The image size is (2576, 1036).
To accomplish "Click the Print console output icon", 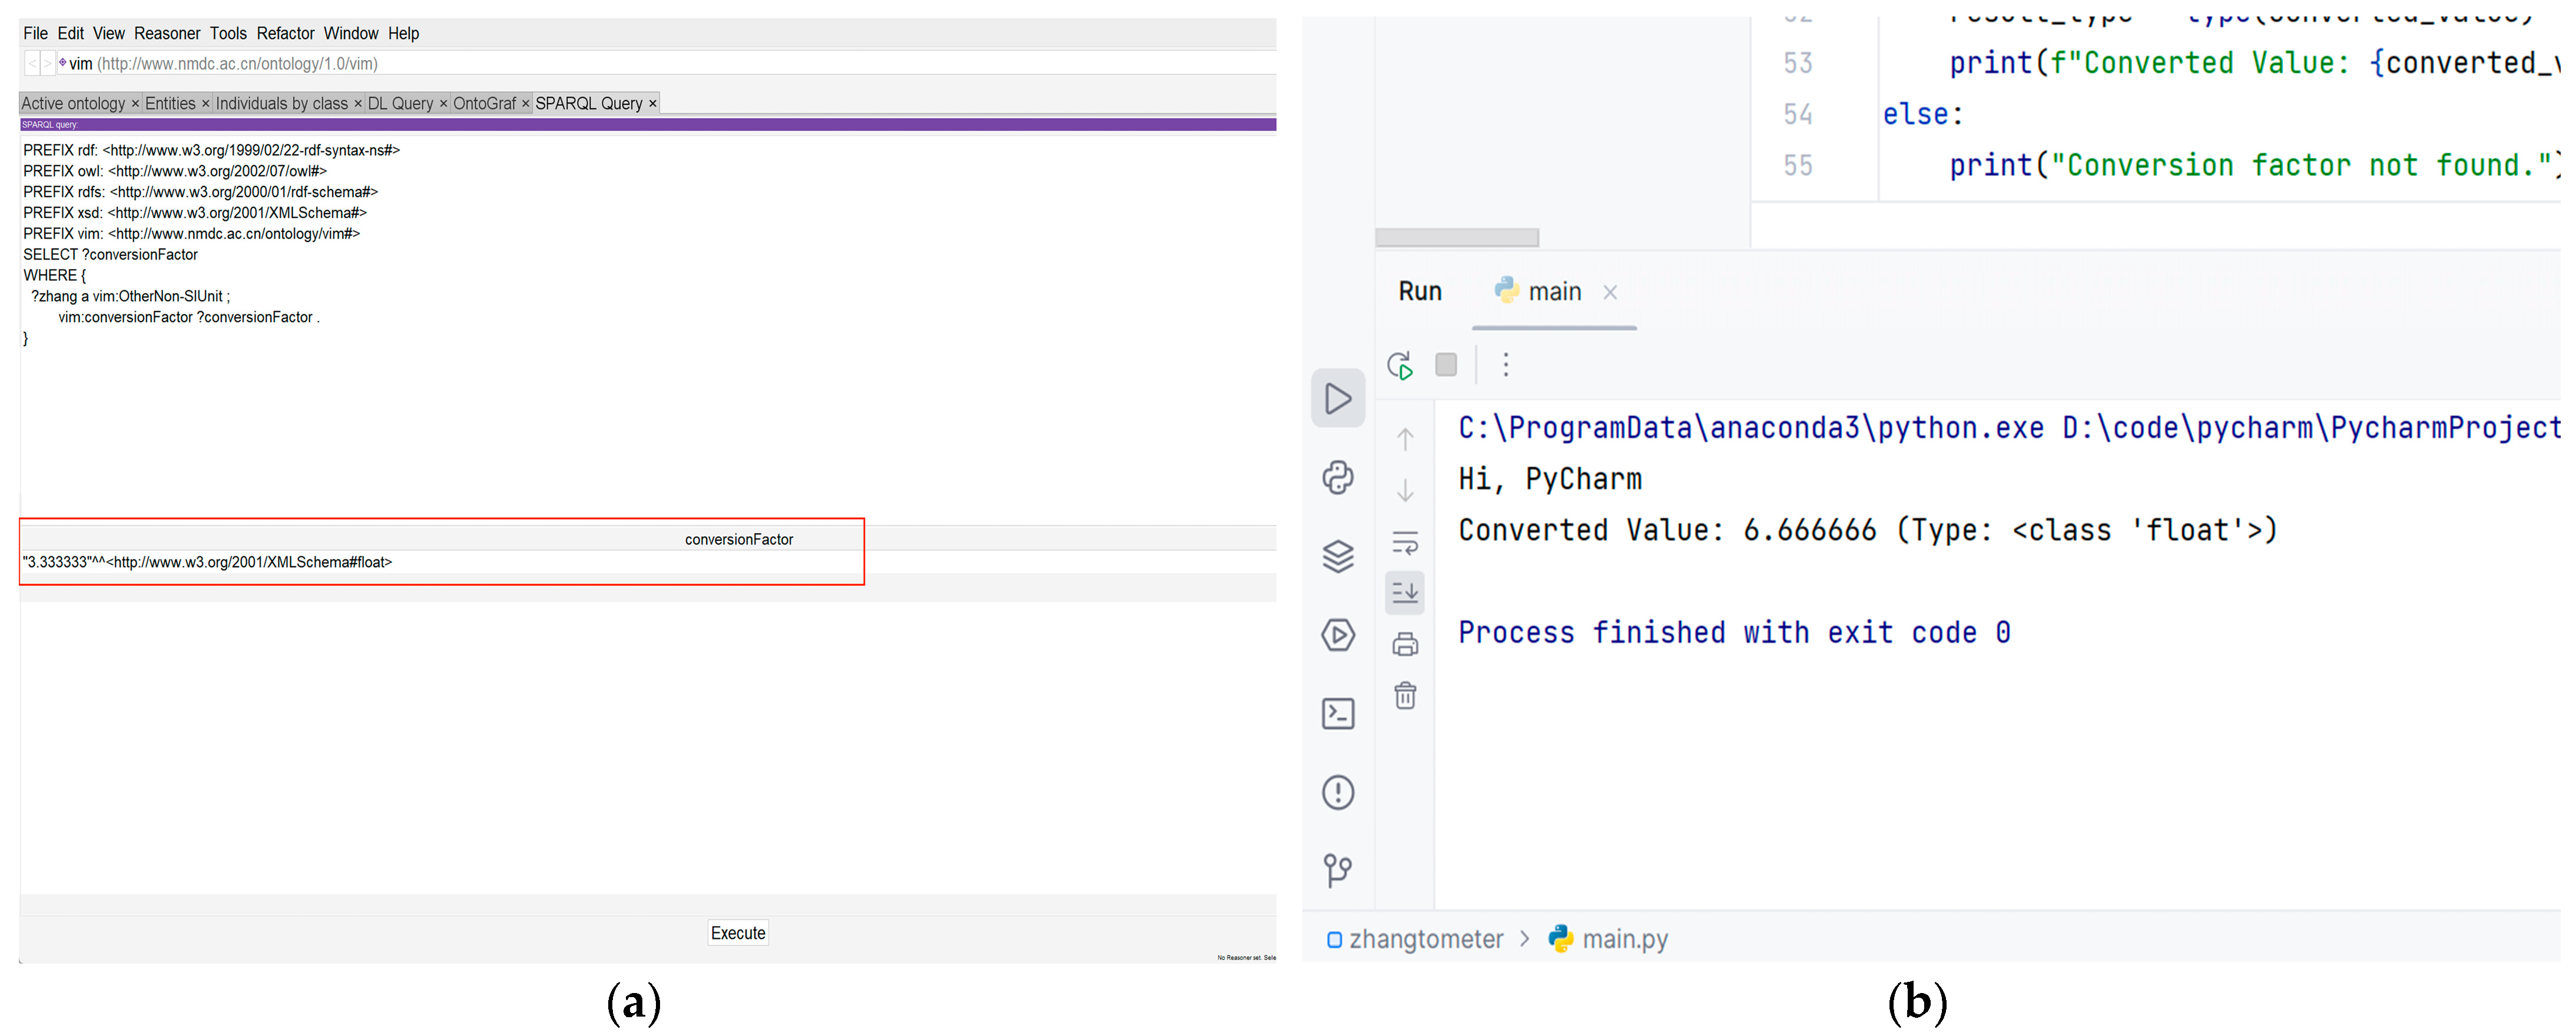I will point(1405,645).
